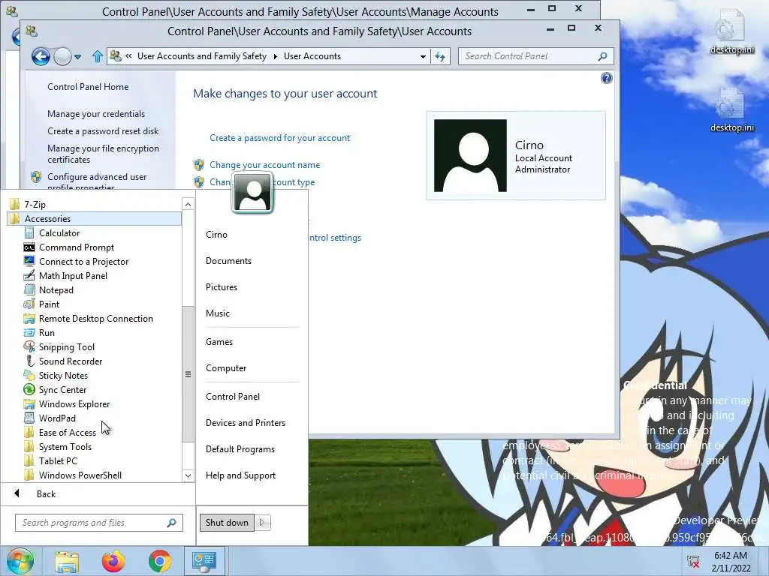Go Back to main Start menu
Screen dimensions: 769x576
(x=45, y=493)
